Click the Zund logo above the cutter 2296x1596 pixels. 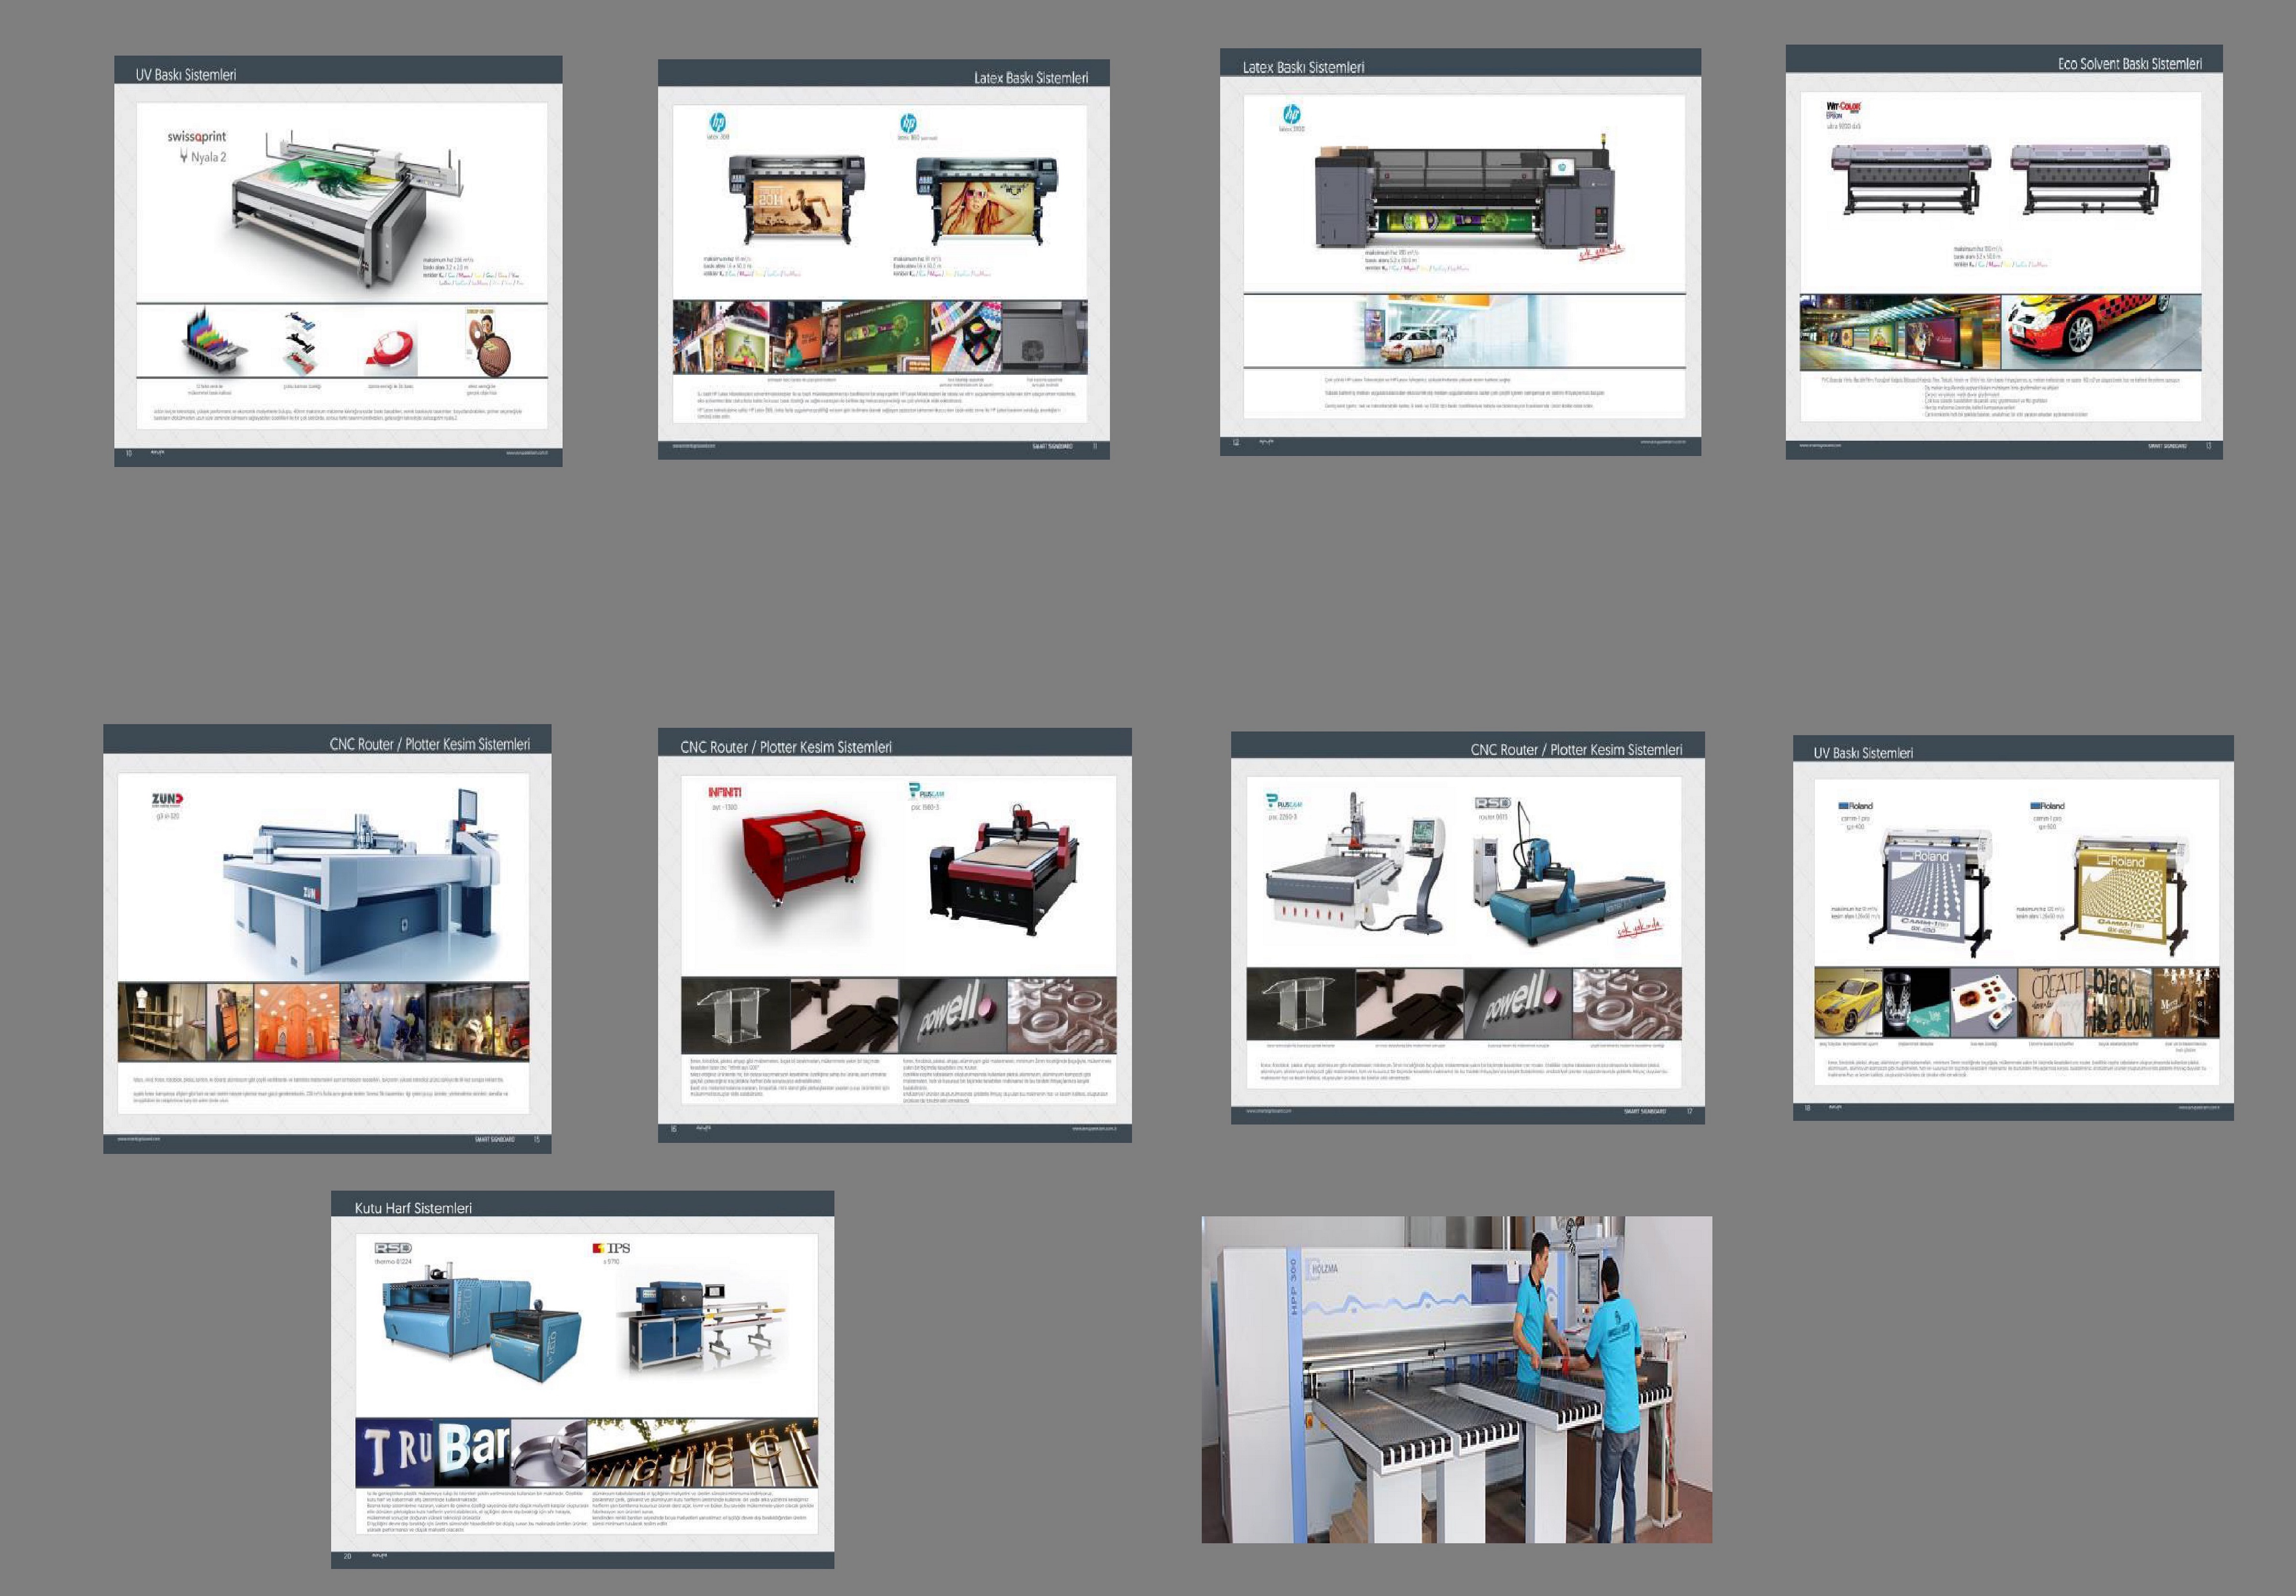coord(167,799)
